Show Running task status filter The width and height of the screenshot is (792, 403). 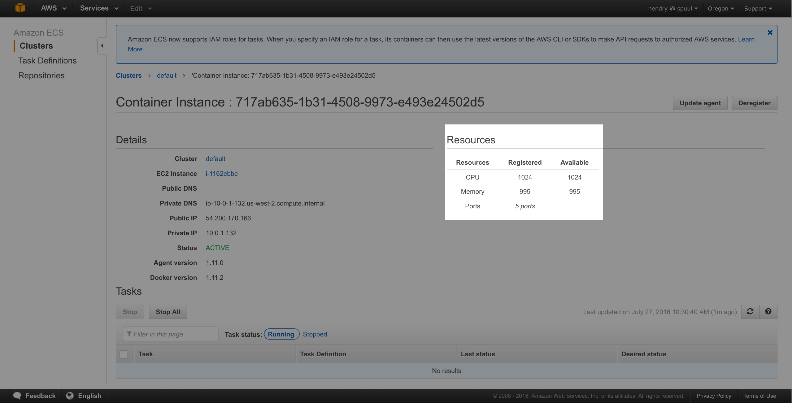click(281, 334)
